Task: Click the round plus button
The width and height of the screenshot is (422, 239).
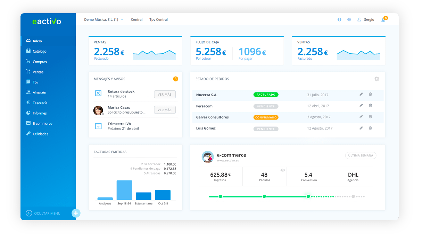Action: (76, 213)
